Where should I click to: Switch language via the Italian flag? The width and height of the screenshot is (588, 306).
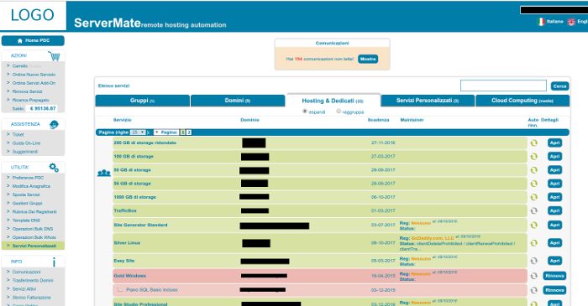[541, 22]
